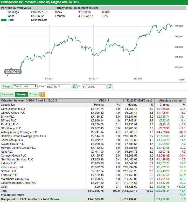This screenshot has width=188, height=203.
Task: Select the From date tab
Action: click(8, 94)
